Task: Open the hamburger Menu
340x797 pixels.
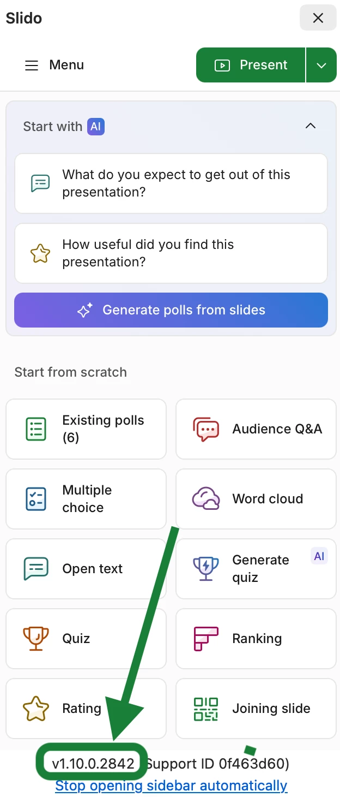Action: coord(32,66)
